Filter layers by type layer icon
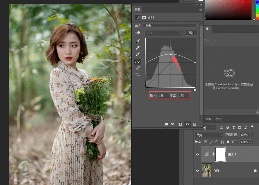The height and width of the screenshot is (185, 259). click(x=233, y=127)
